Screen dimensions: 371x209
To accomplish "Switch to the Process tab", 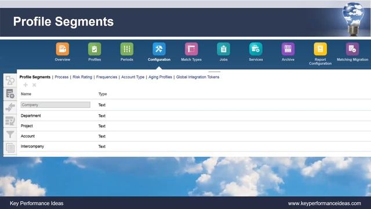I will pos(61,77).
